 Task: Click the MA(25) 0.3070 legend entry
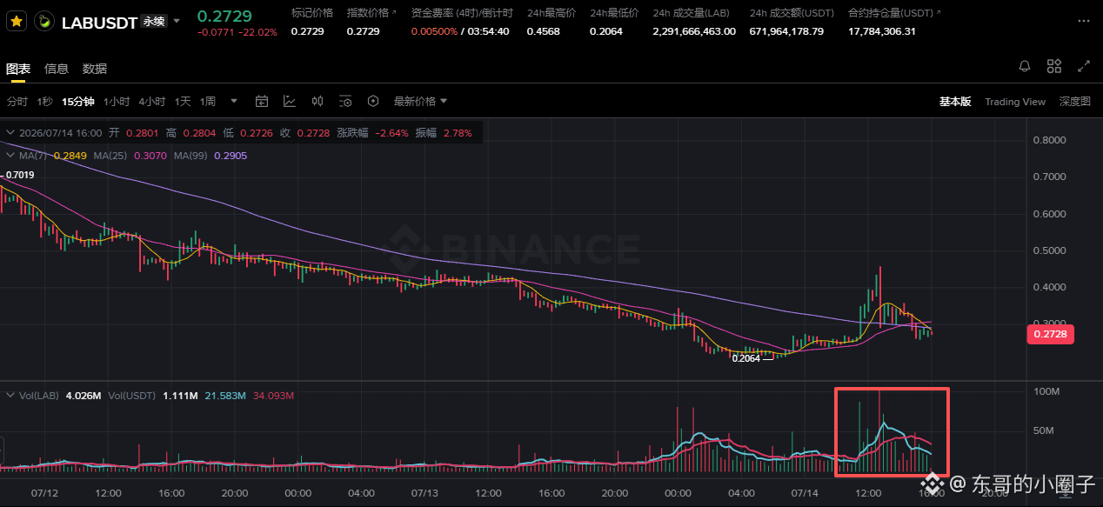130,155
